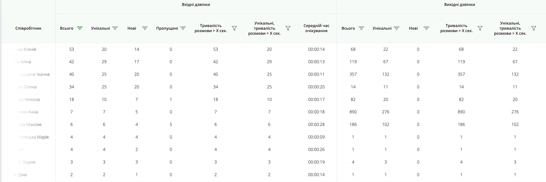Screen dimensions: 546x182
Task: Click incoming Всього value 34 for Олена
Action: [x=72, y=87]
